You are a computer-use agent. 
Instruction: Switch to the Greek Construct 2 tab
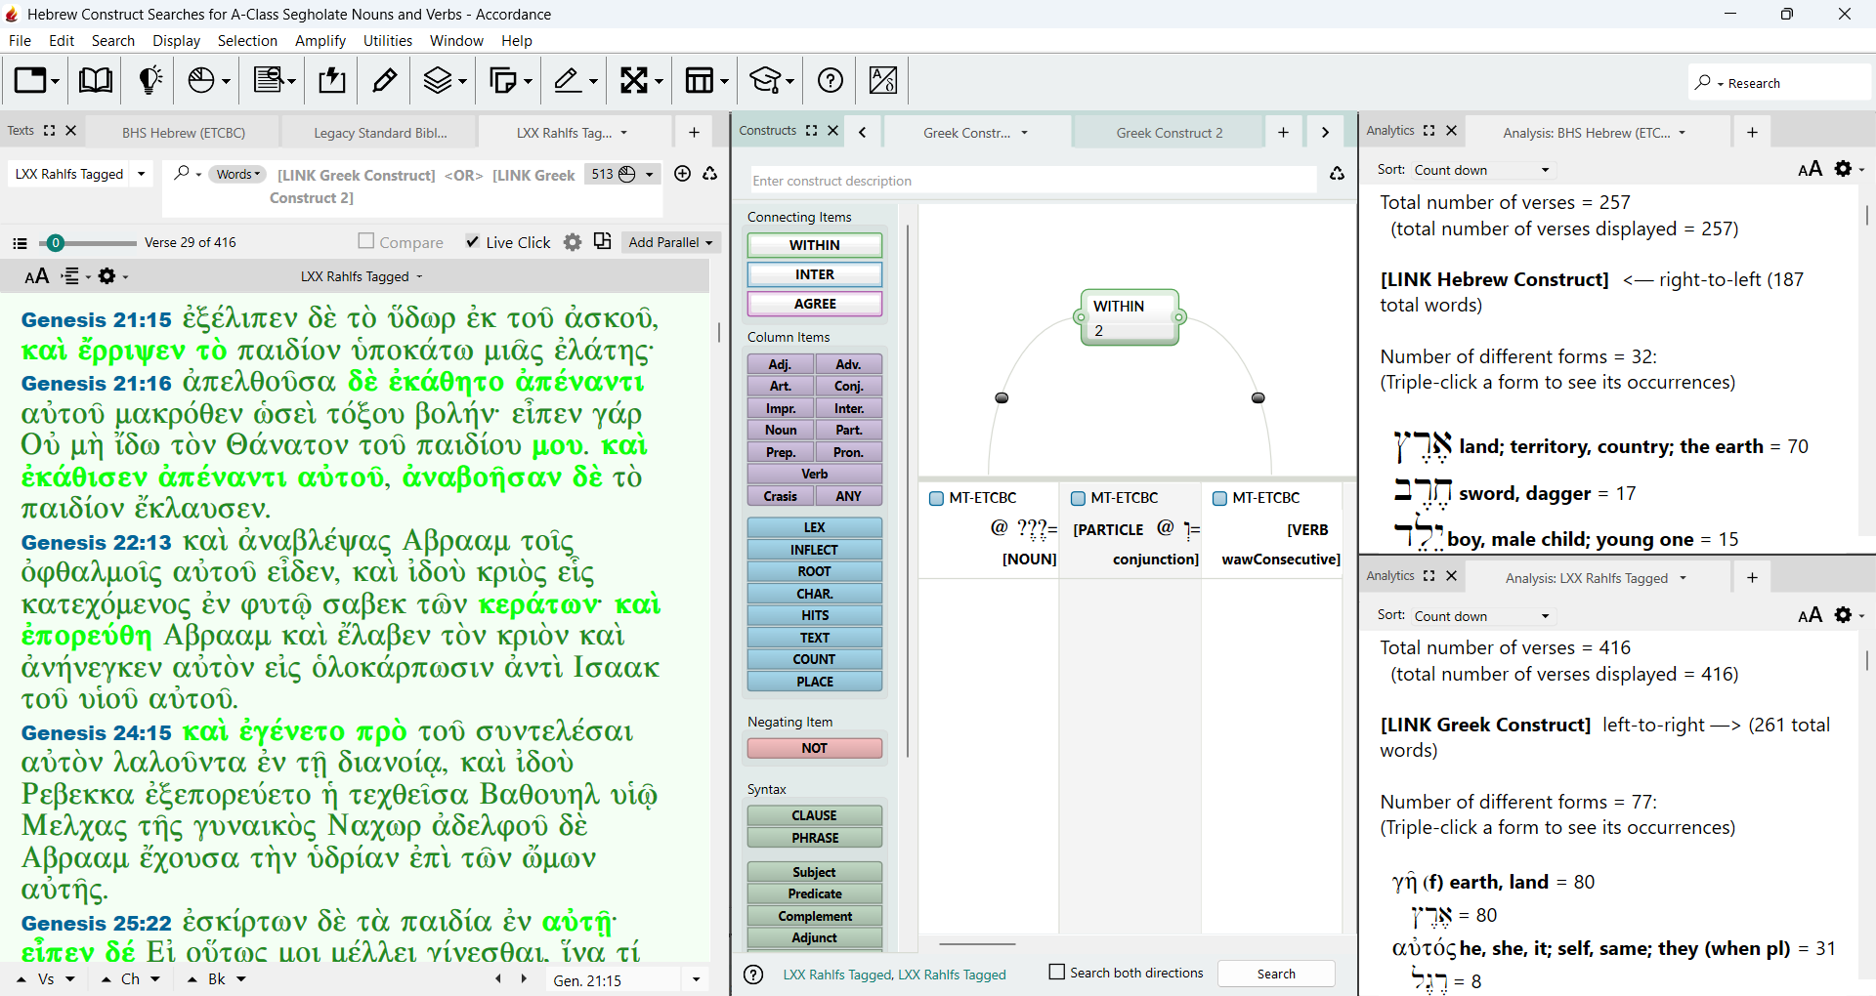[x=1169, y=133]
